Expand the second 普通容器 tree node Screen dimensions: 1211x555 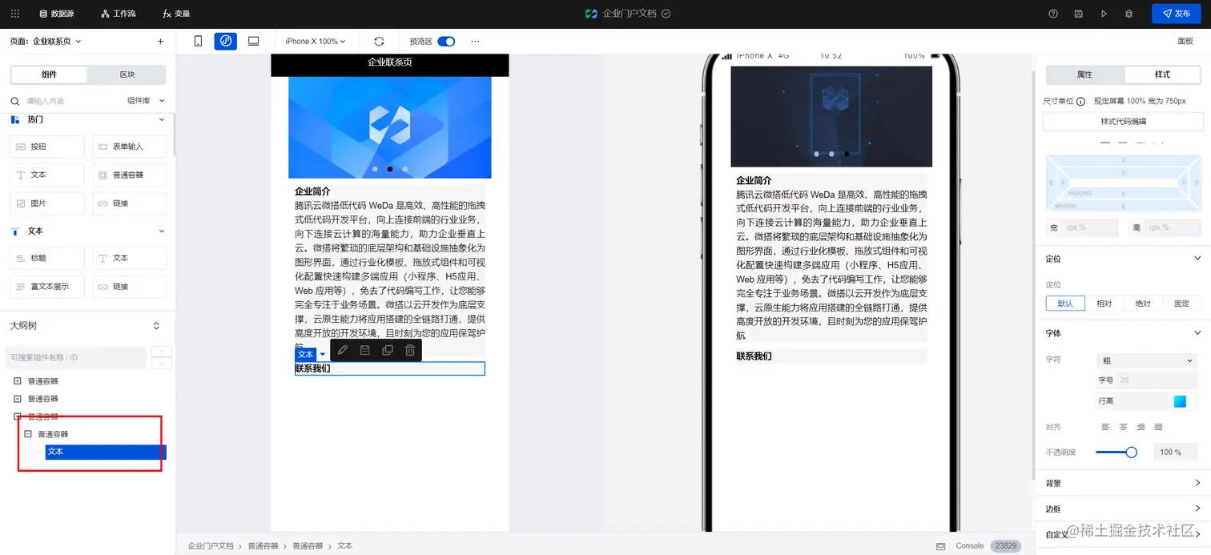(x=18, y=399)
